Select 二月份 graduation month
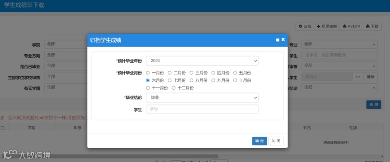Viewport: 390px width, 162px height. [170, 73]
